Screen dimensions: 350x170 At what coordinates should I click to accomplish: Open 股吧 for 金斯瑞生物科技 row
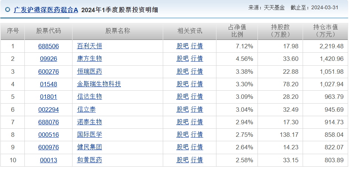point(183,84)
